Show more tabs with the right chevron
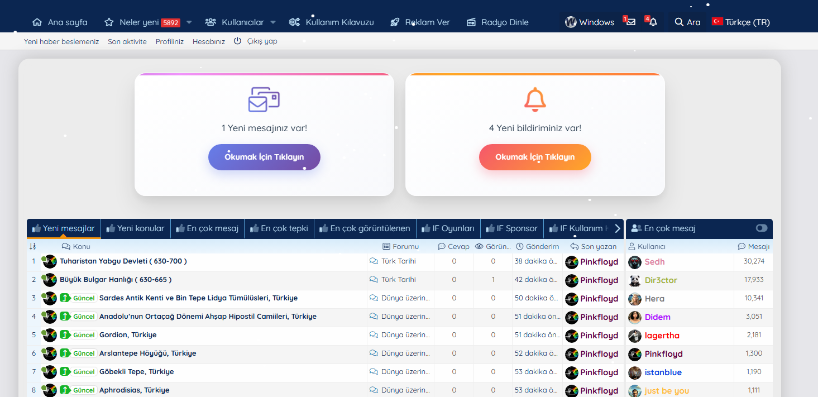Viewport: 818px width, 397px height. pos(618,228)
